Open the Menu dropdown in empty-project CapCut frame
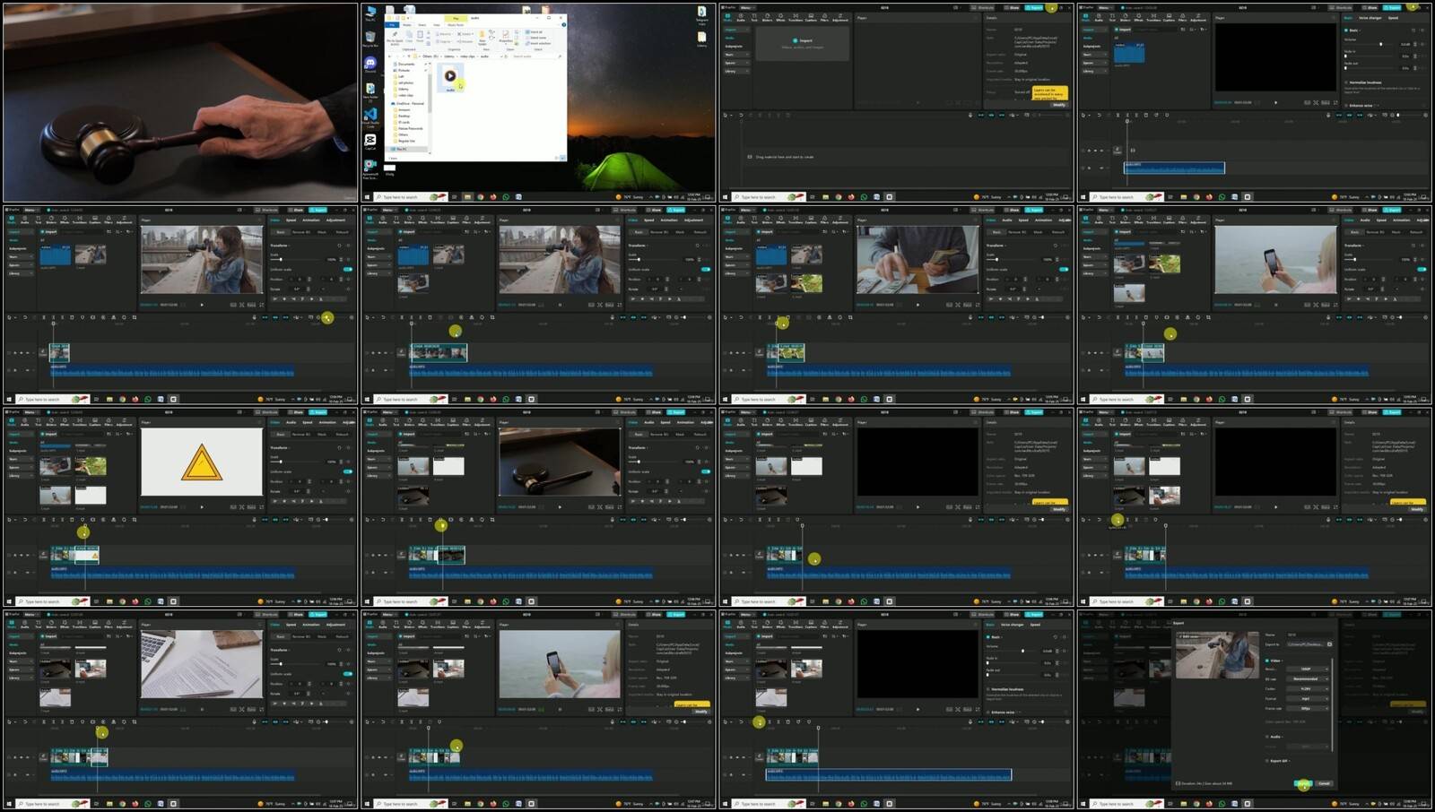The image size is (1435, 812). pos(747,7)
